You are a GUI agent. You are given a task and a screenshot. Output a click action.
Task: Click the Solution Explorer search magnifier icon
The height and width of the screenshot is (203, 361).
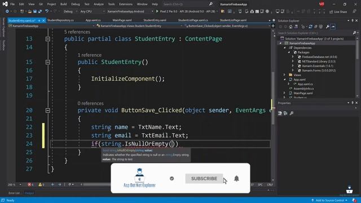click(355, 33)
